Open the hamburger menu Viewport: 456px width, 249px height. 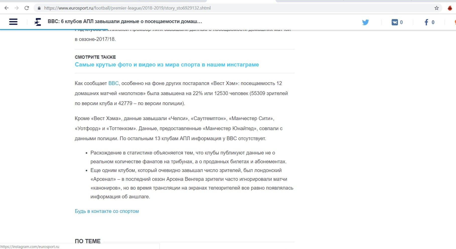pos(13,22)
